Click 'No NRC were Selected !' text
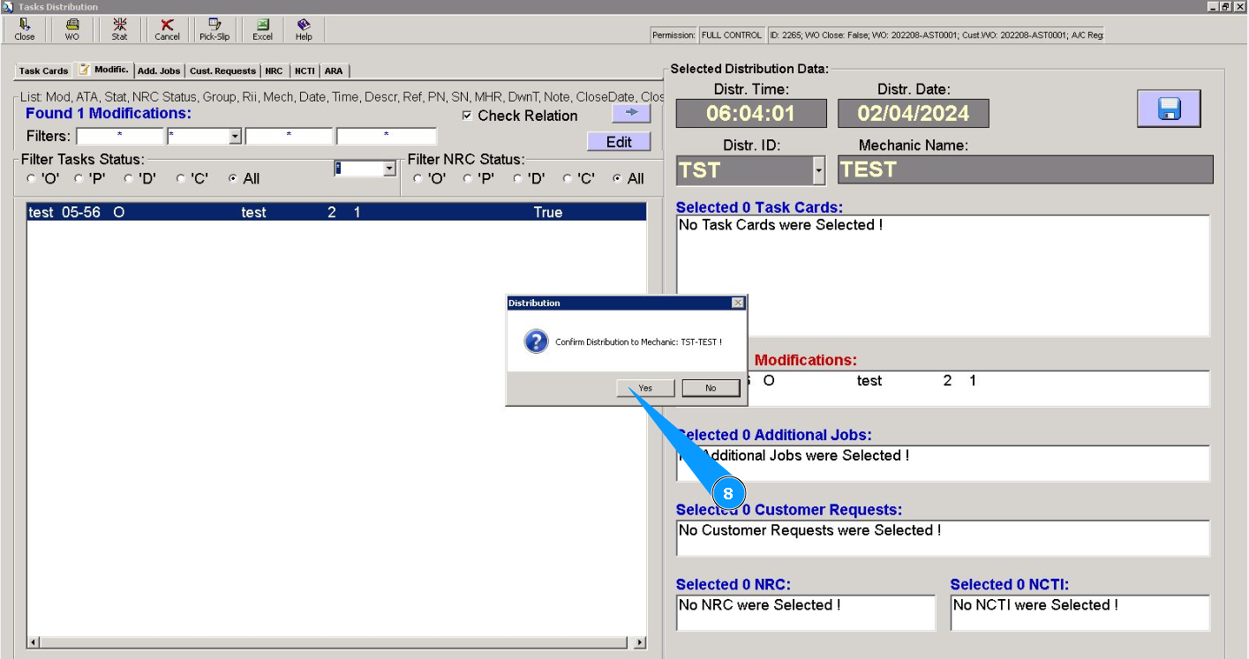The height and width of the screenshot is (659, 1249). (x=759, y=605)
